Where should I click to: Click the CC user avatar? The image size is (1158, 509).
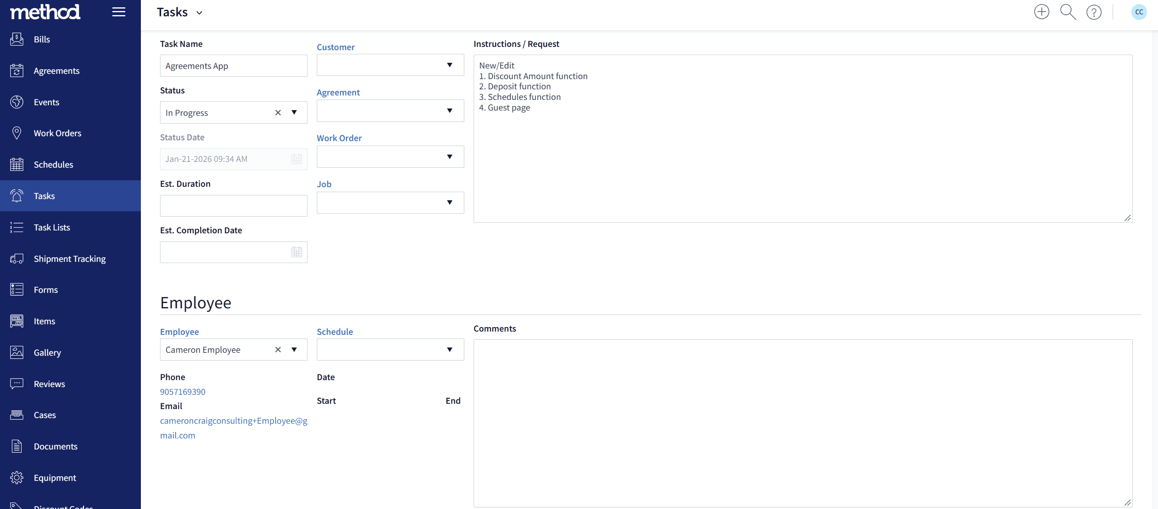tap(1139, 12)
